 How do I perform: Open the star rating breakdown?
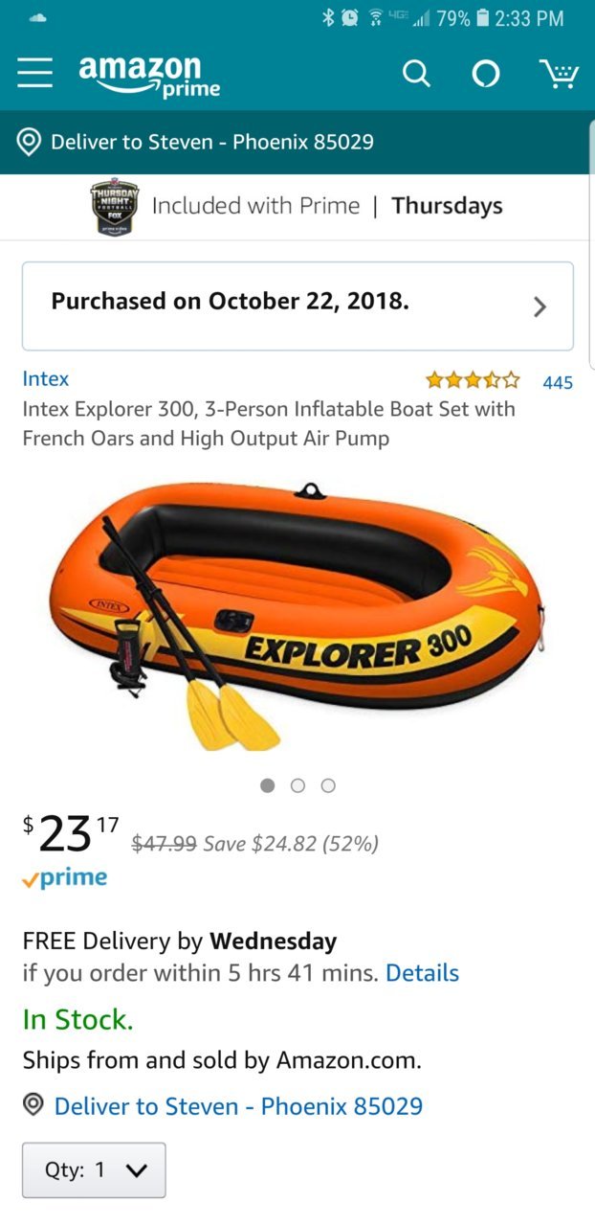pyautogui.click(x=474, y=380)
